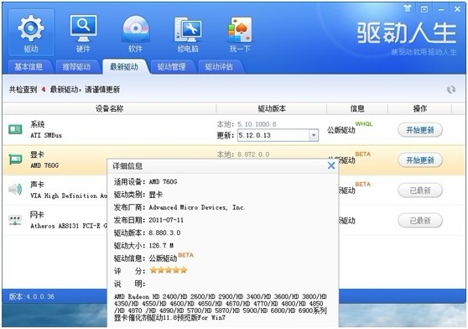Click the AMD Radeon HD description paragraph
468x329 pixels.
pos(221,307)
